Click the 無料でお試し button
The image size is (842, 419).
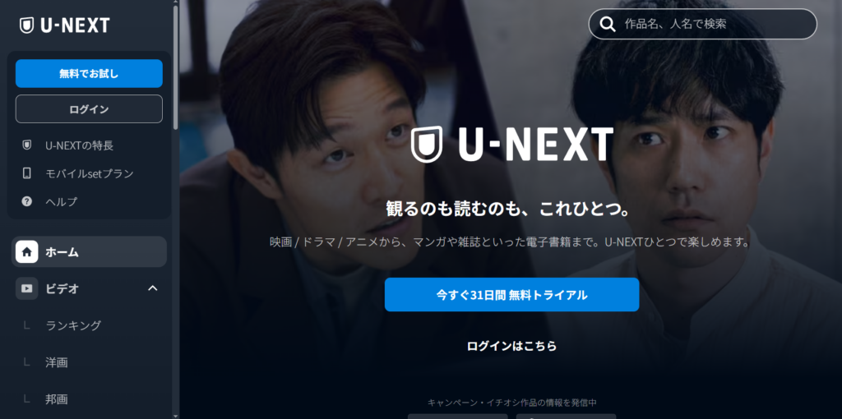point(89,73)
